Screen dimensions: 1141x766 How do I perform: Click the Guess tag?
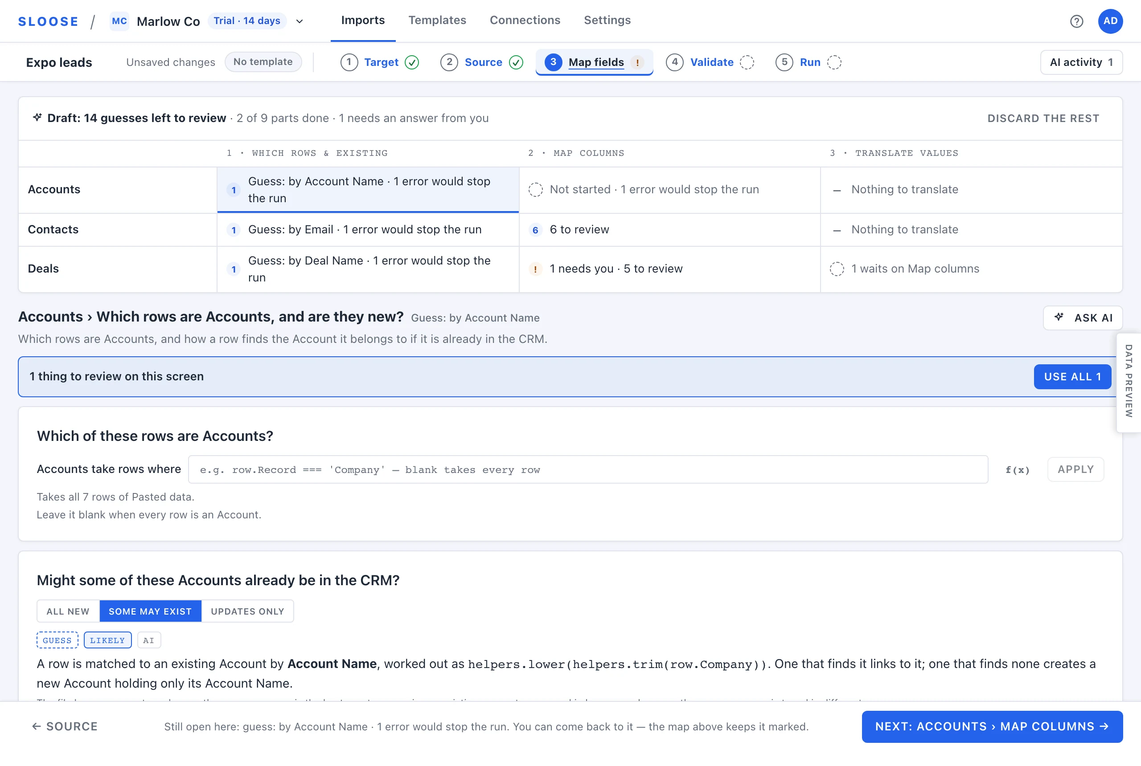pos(57,640)
